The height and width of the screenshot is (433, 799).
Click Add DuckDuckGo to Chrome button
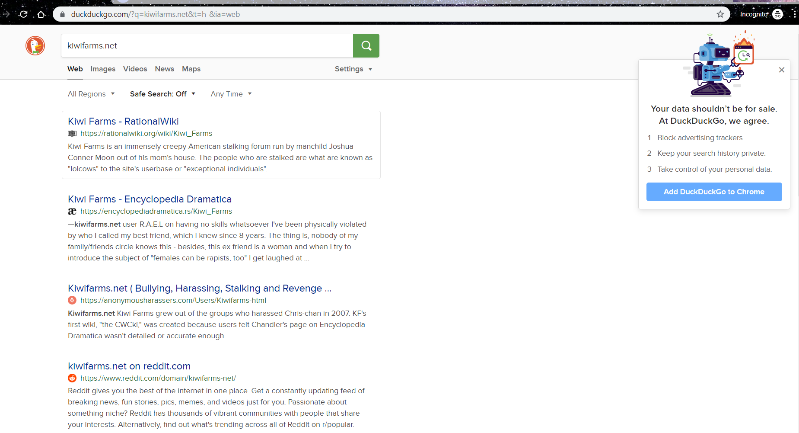(714, 192)
